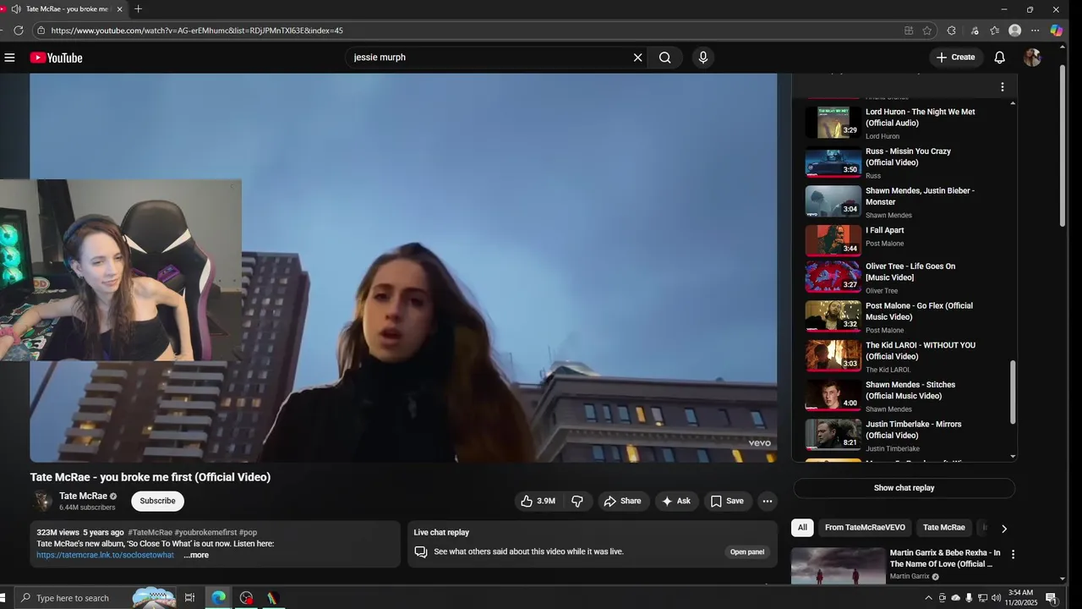Screen dimensions: 1082x609
Task: Click the Ask button
Action: pyautogui.click(x=676, y=501)
